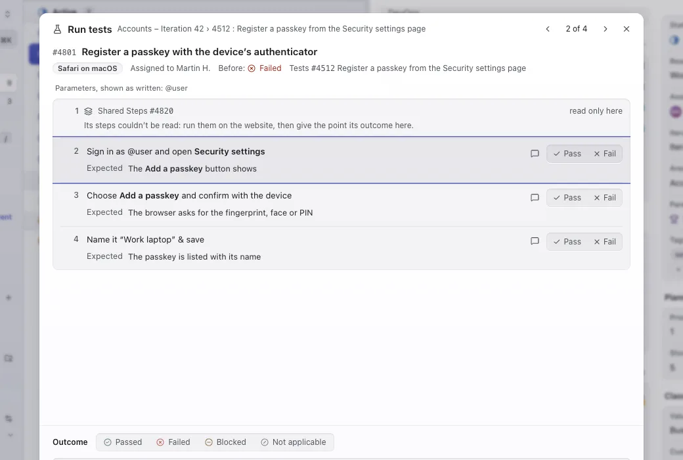Open comment icon for Choose Add a passkey step
This screenshot has height=460, width=683.
[535, 198]
